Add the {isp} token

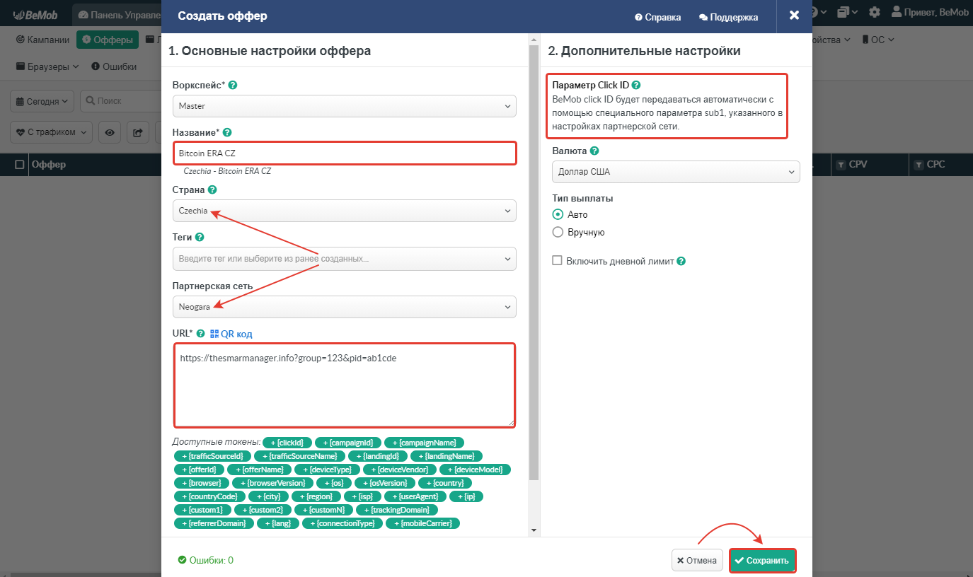[x=363, y=496]
